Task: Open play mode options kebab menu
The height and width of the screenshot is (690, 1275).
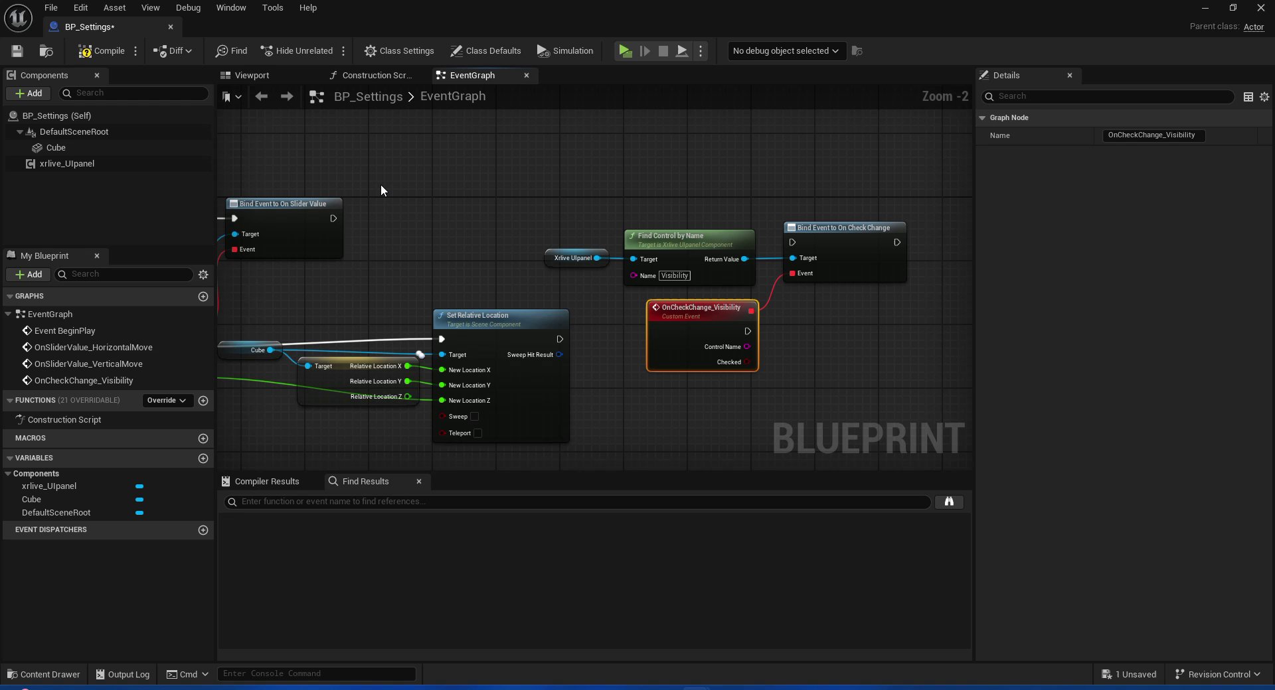Action: (701, 51)
